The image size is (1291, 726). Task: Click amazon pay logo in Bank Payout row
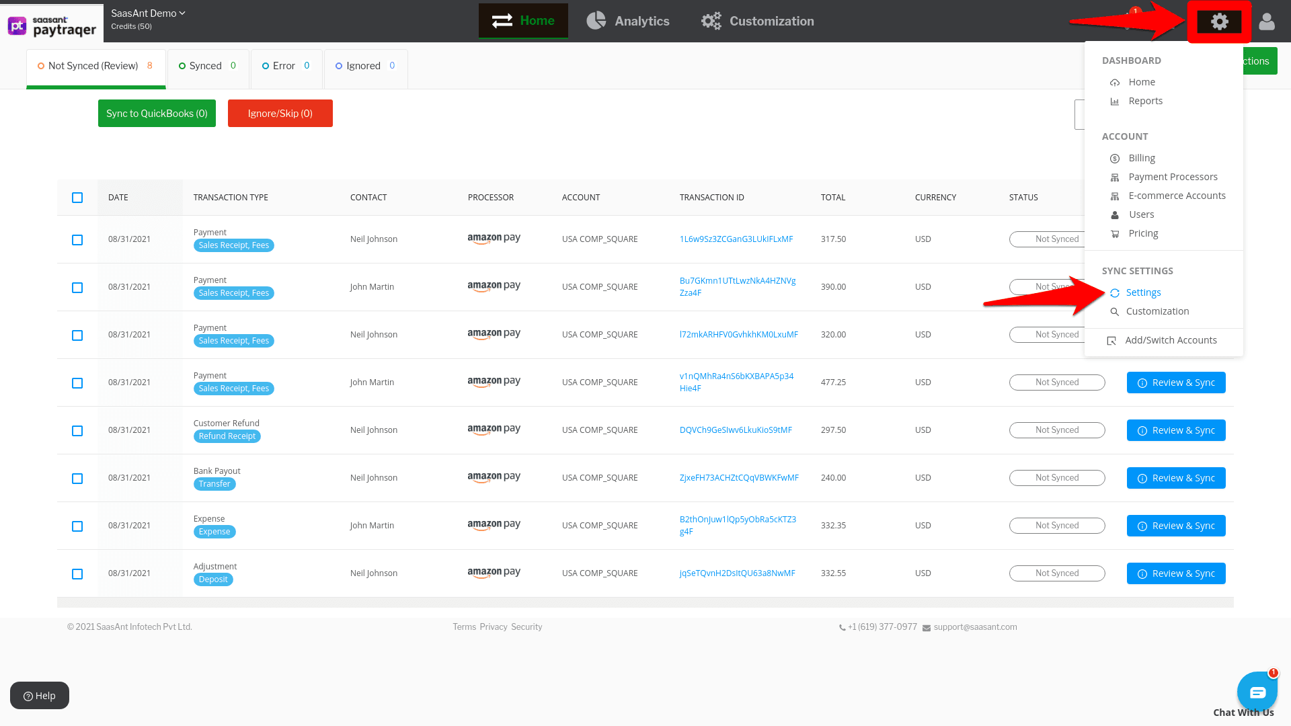(x=494, y=477)
